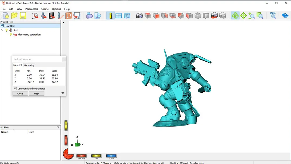
Task: Click the Help button in Part Information
Action: (x=36, y=93)
